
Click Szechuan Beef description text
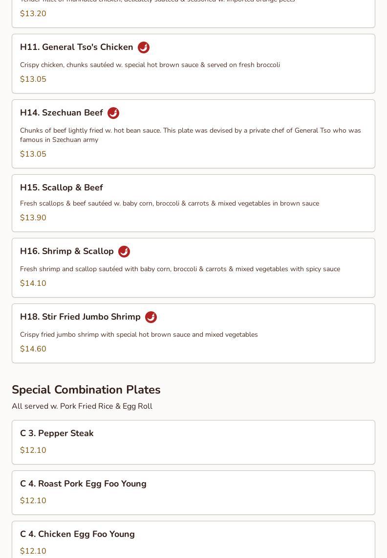coord(191,135)
